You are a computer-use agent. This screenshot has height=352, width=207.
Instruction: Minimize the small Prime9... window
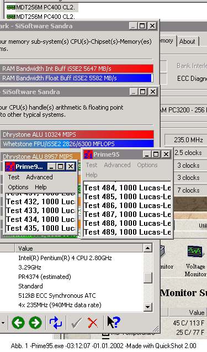click(51, 167)
